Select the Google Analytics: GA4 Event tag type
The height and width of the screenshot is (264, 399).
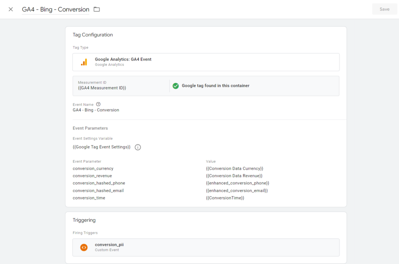(123, 59)
